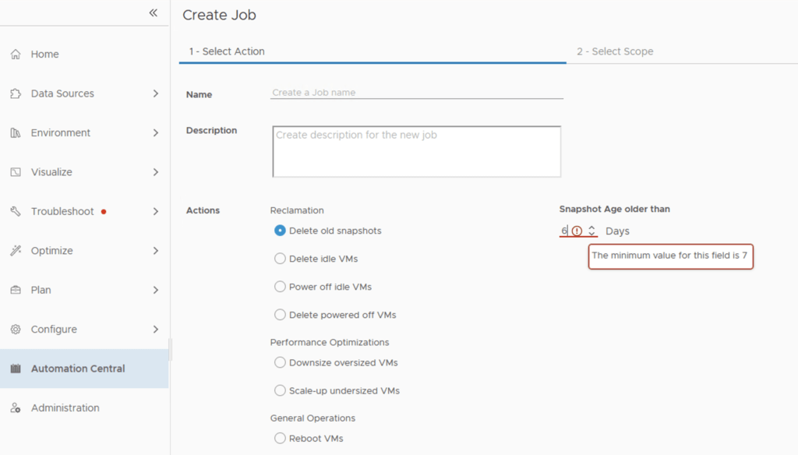Click the snapshot age error warning icon
Screen dimensions: 798x455
pyautogui.click(x=577, y=231)
